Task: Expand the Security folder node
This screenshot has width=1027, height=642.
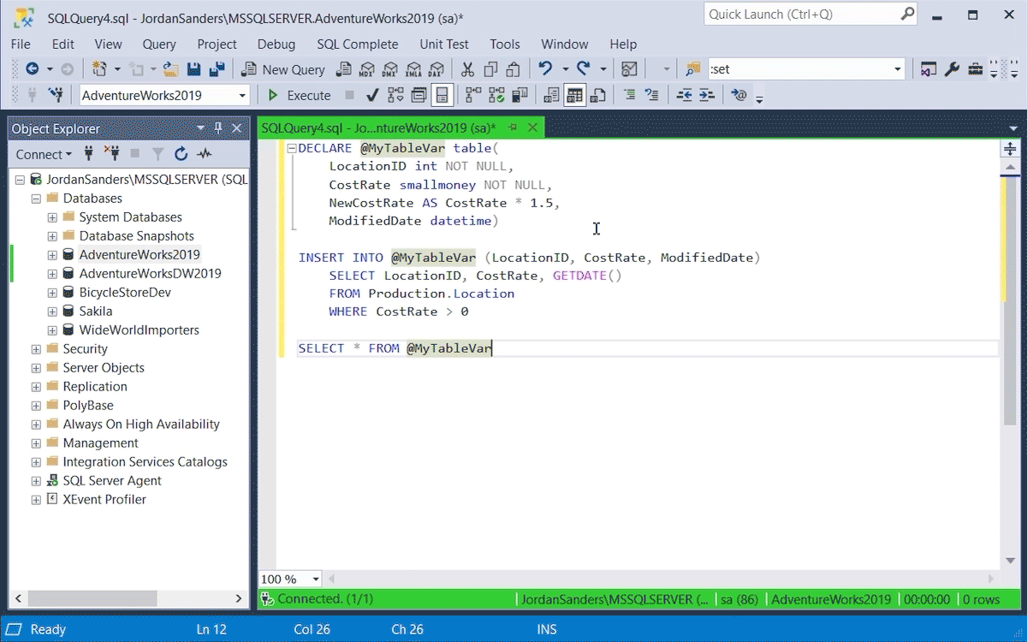Action: click(x=36, y=349)
